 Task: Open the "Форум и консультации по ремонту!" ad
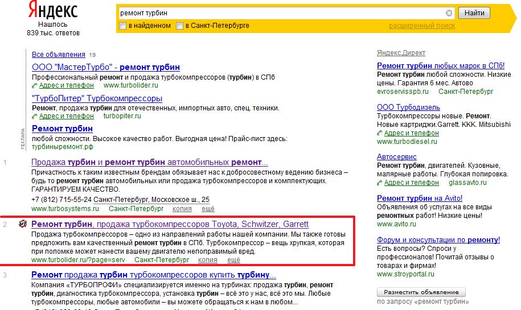[x=438, y=239]
